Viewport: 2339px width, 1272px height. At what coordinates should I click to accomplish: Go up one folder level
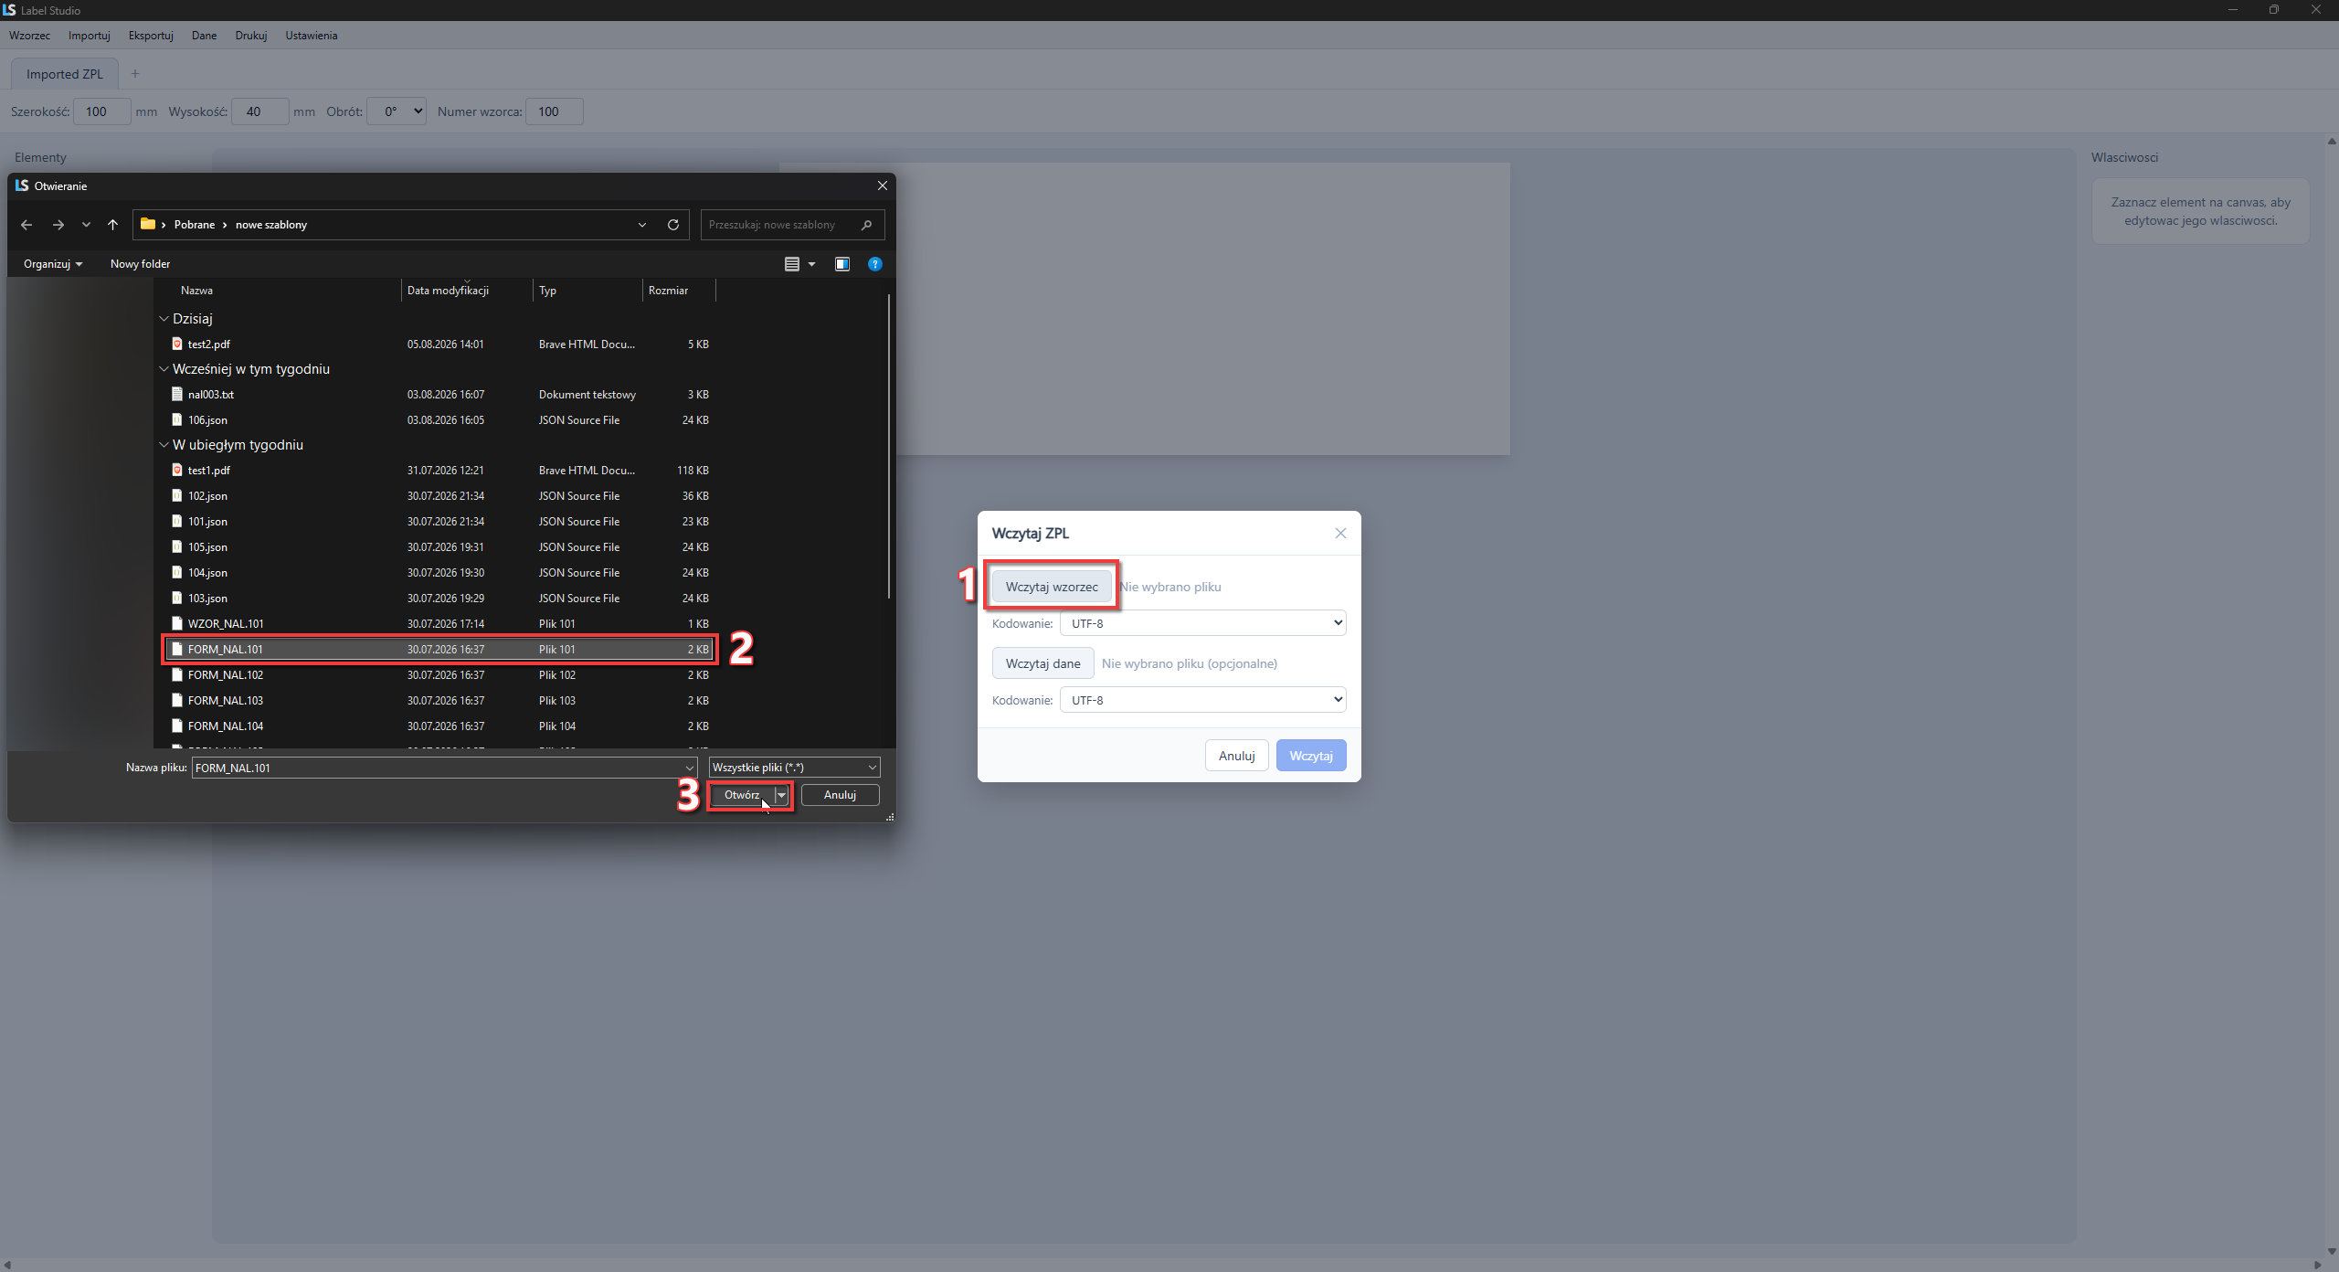coord(112,225)
